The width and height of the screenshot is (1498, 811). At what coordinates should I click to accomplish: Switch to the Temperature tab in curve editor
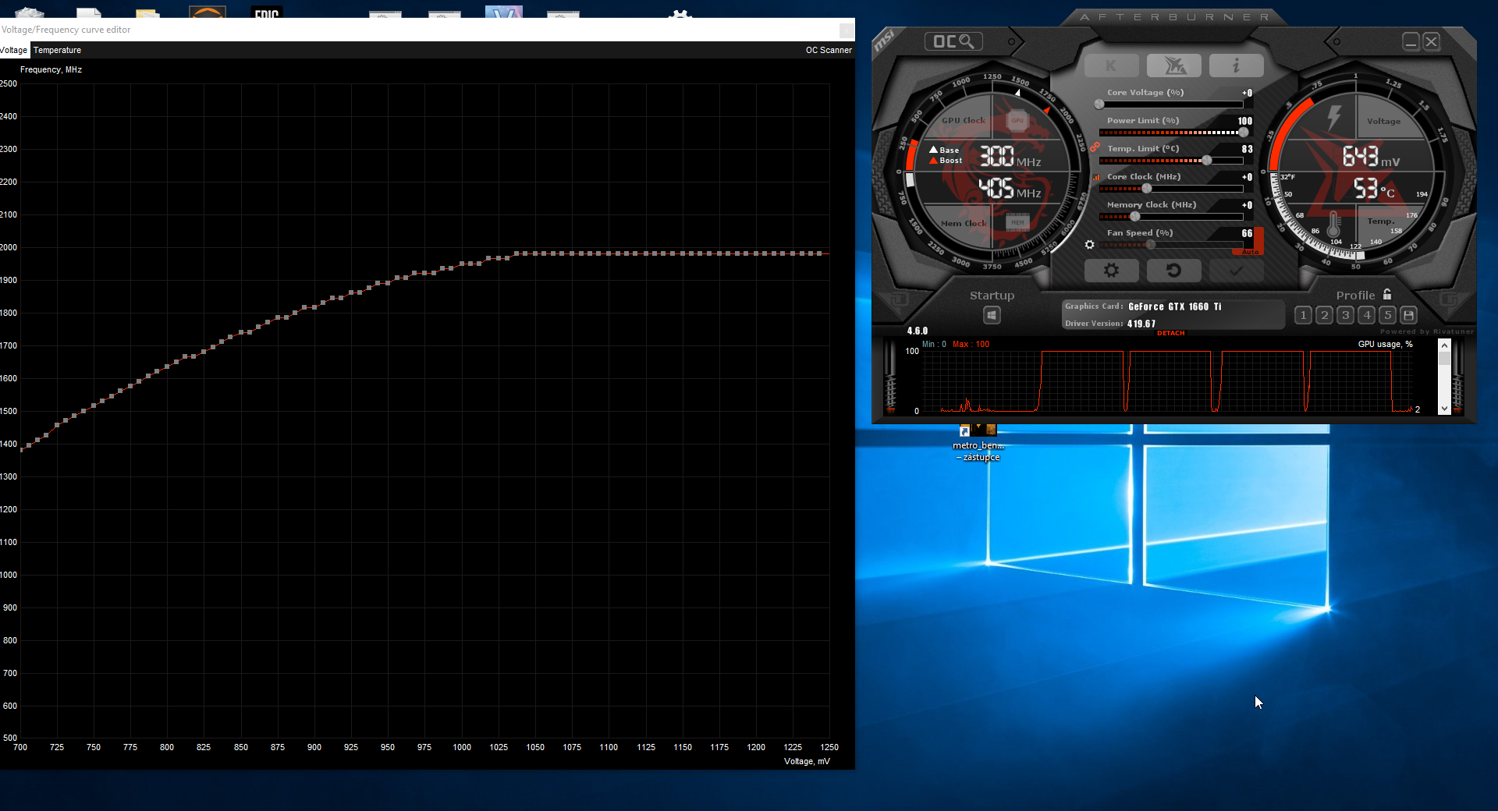pos(57,50)
